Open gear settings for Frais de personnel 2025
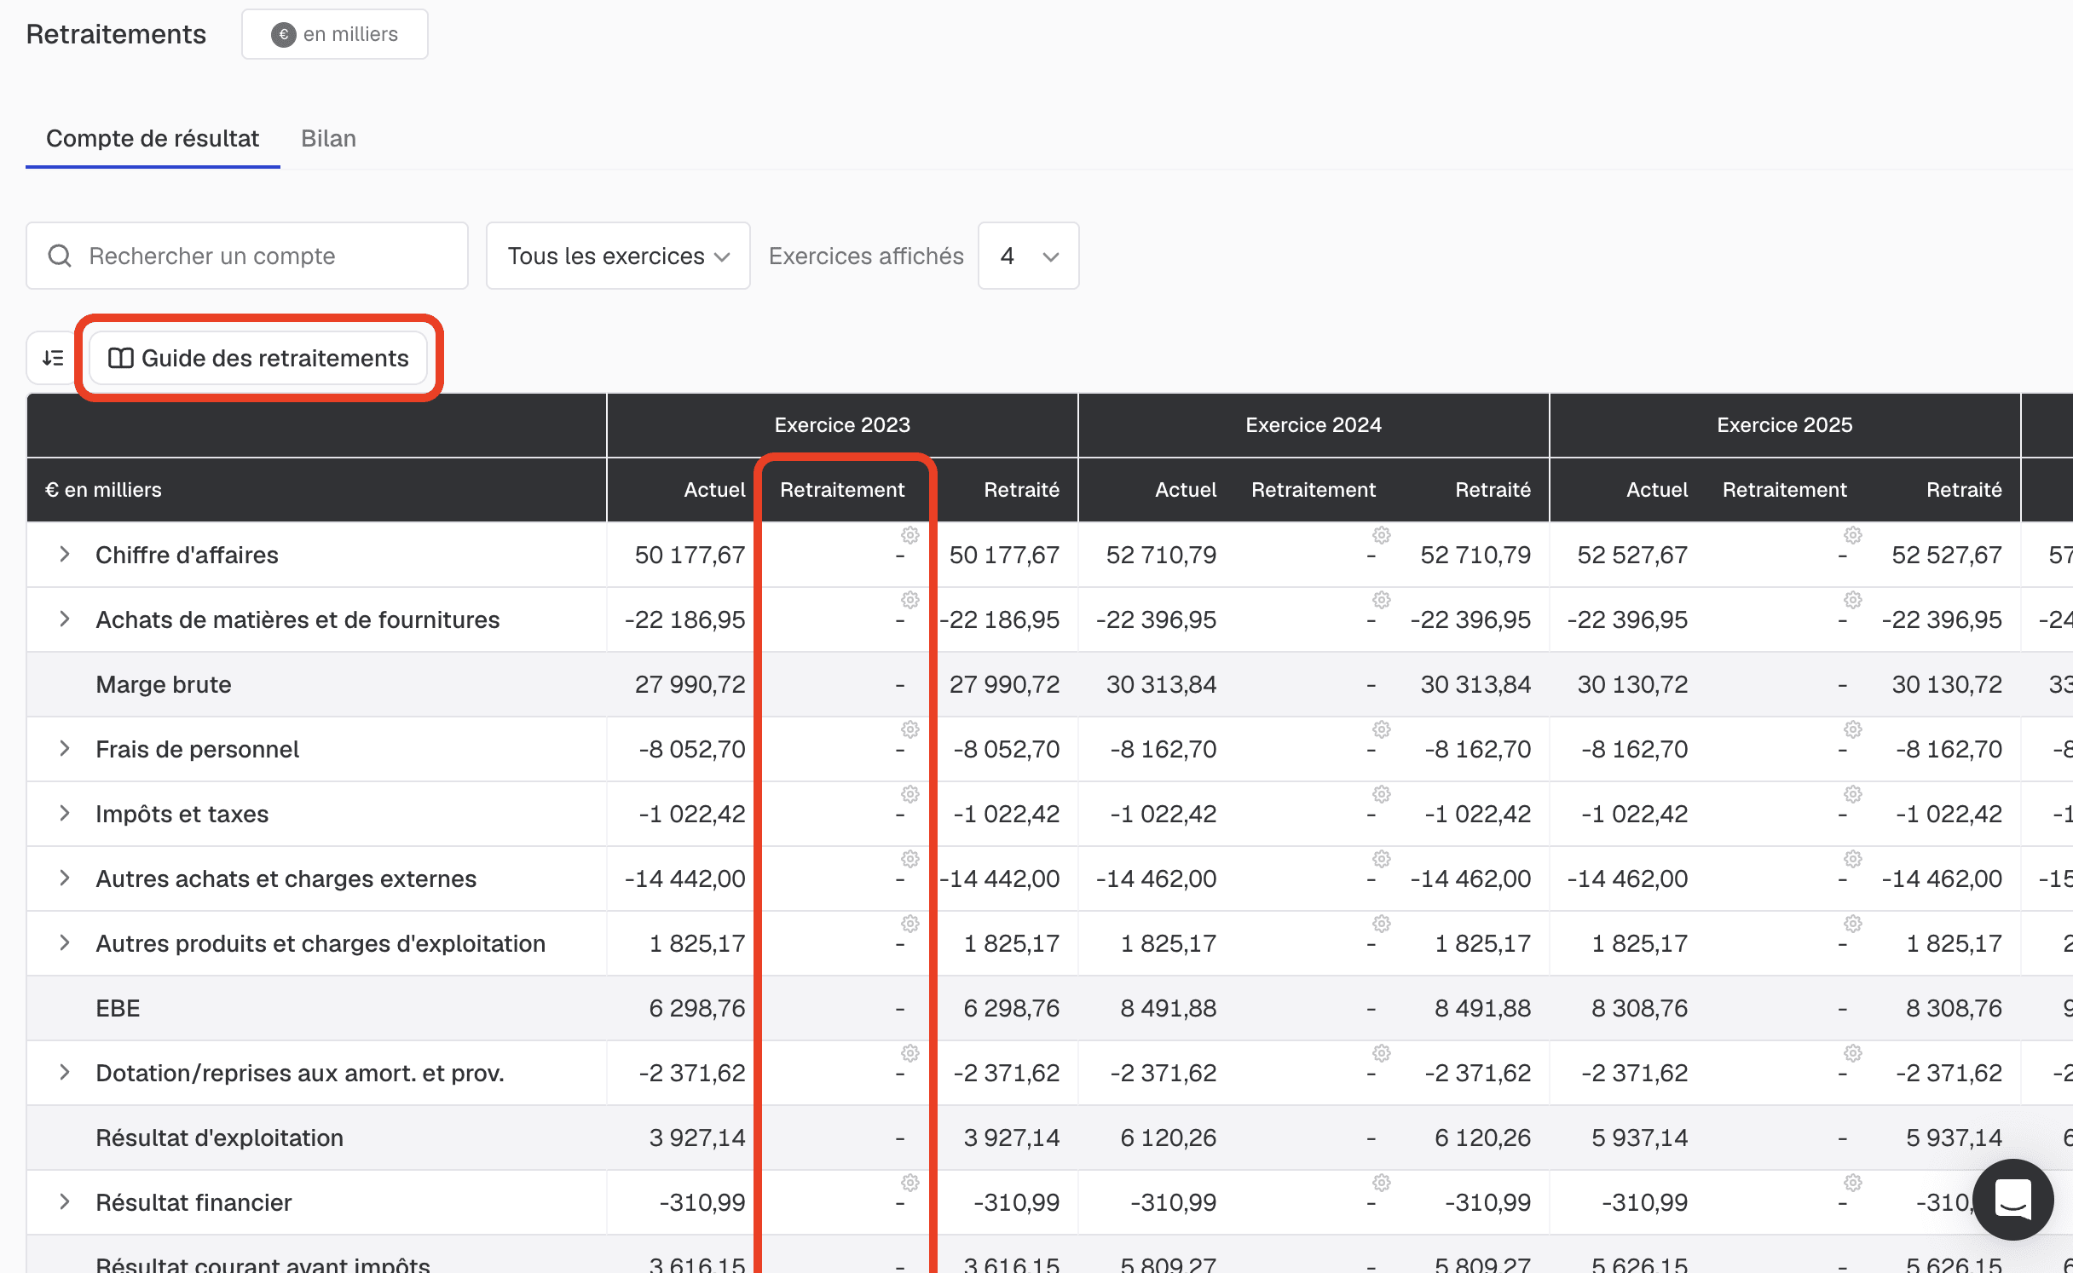2073x1273 pixels. tap(1853, 729)
